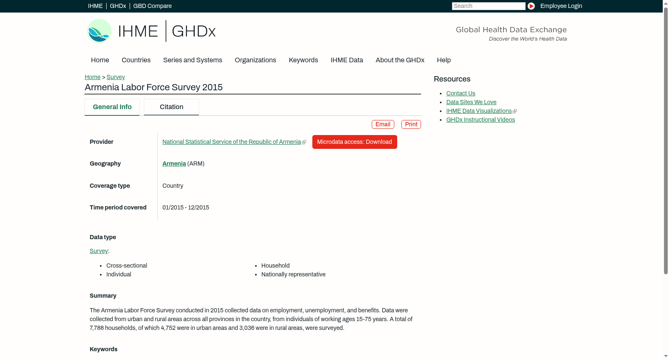Open the Armenia geography link

pos(174,163)
